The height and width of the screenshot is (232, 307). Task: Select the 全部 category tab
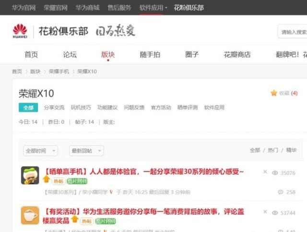(x=28, y=108)
